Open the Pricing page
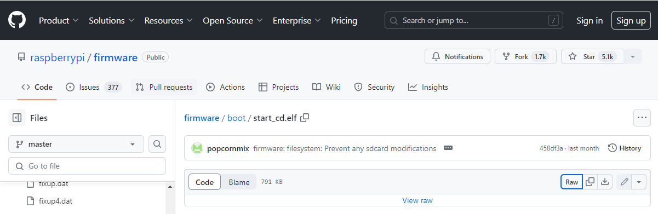 (x=344, y=20)
